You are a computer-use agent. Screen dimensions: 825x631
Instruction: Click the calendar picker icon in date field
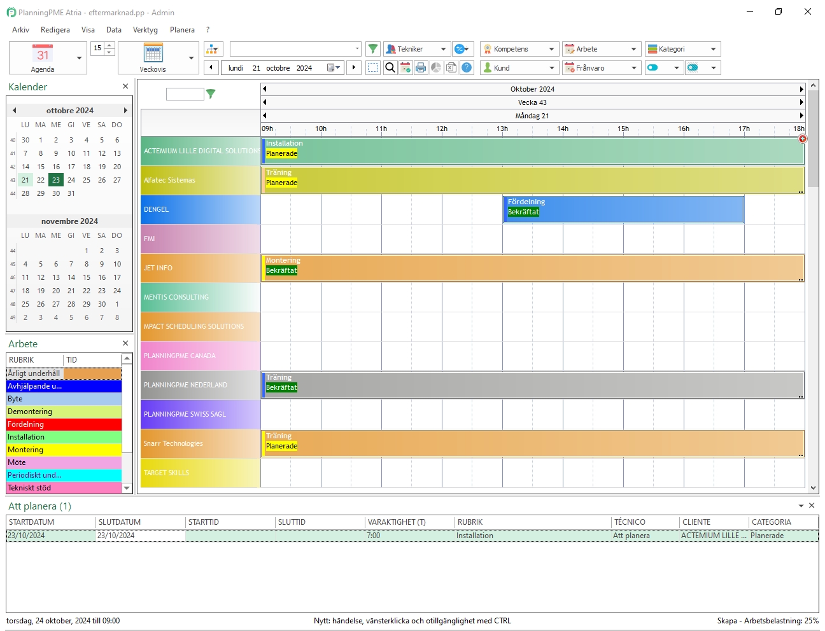(x=334, y=67)
